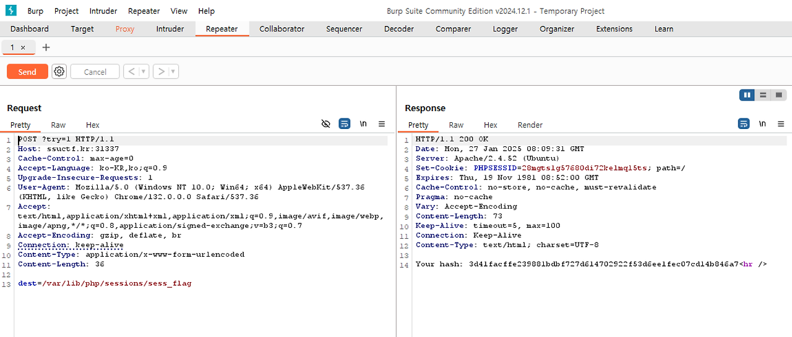Switch to Organizer tab
This screenshot has width=792, height=337.
(557, 29)
